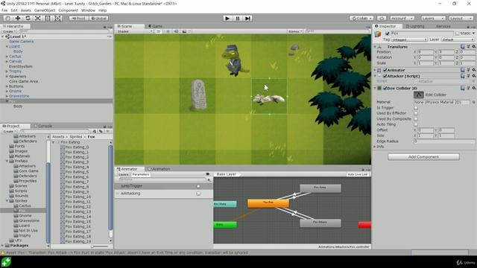Click the Fox object cube icon in the Inspector
Screen dimensions: 477x268
point(378,34)
